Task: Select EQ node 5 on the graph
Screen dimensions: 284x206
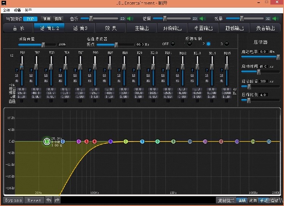Action: tap(110, 142)
